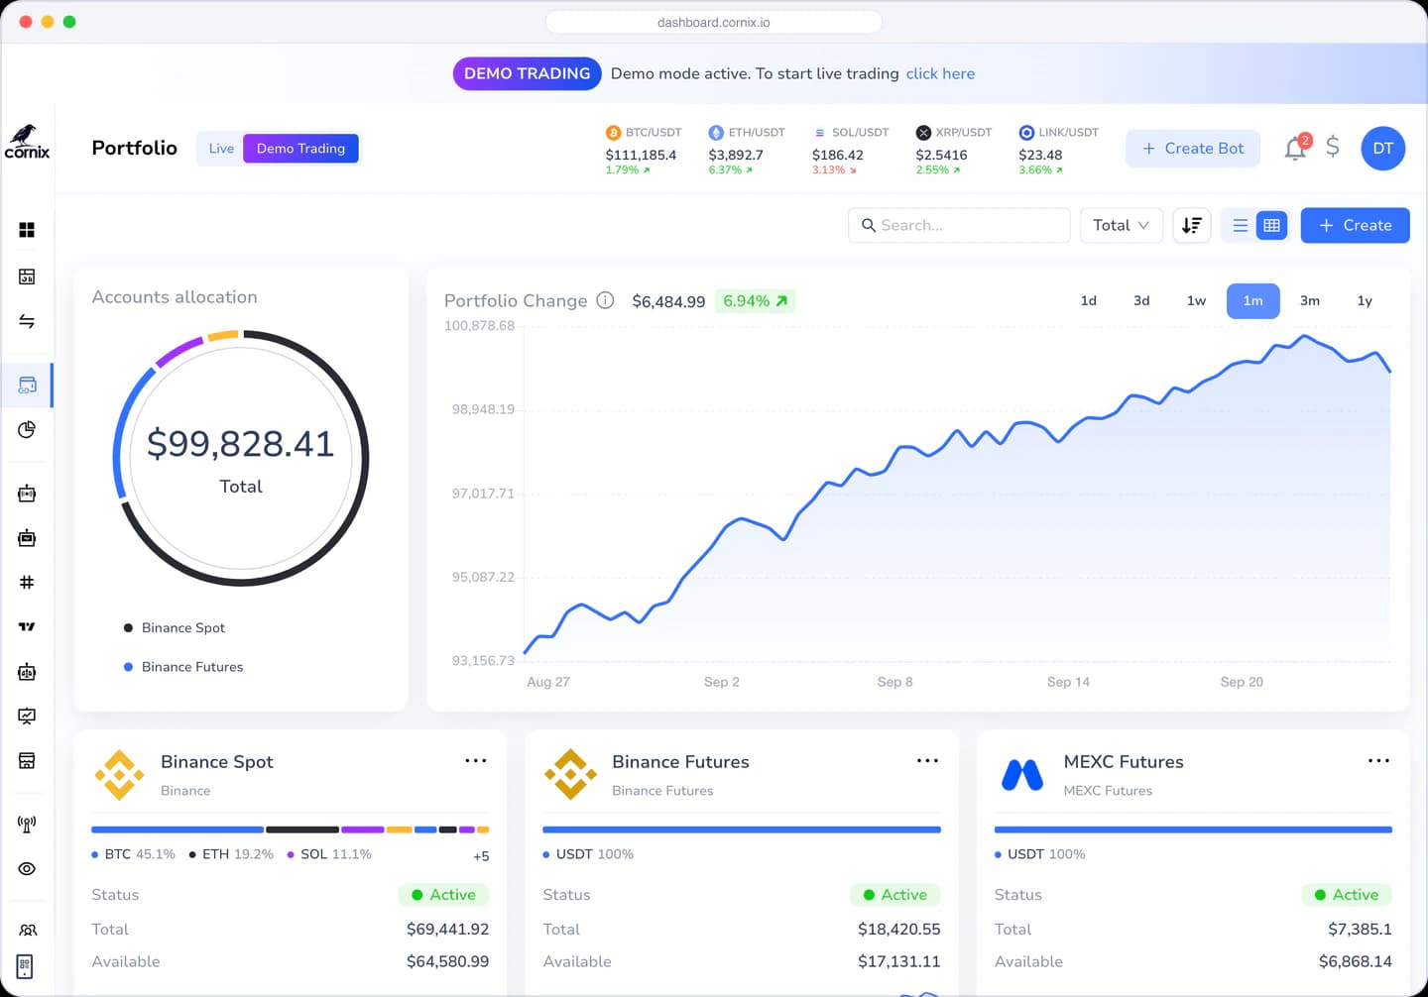Viewport: 1428px width, 997px height.
Task: Click the dollar currency icon
Action: pos(1333,147)
